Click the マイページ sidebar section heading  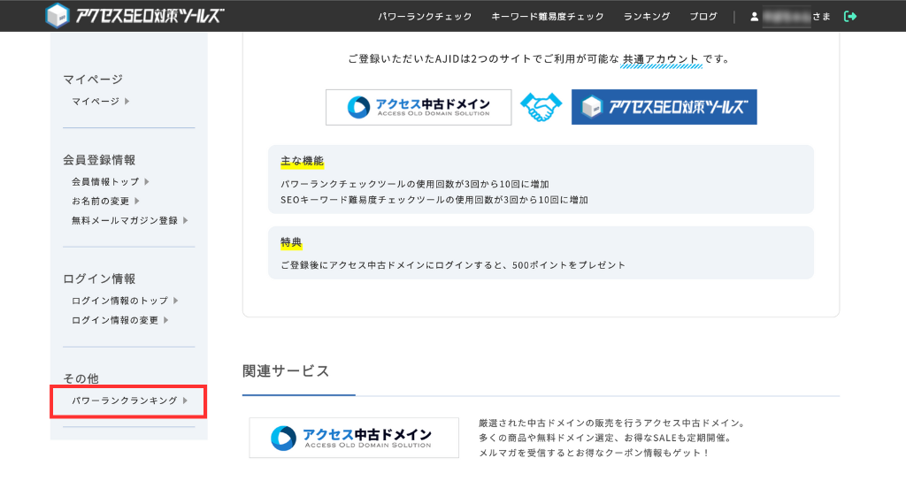(92, 79)
